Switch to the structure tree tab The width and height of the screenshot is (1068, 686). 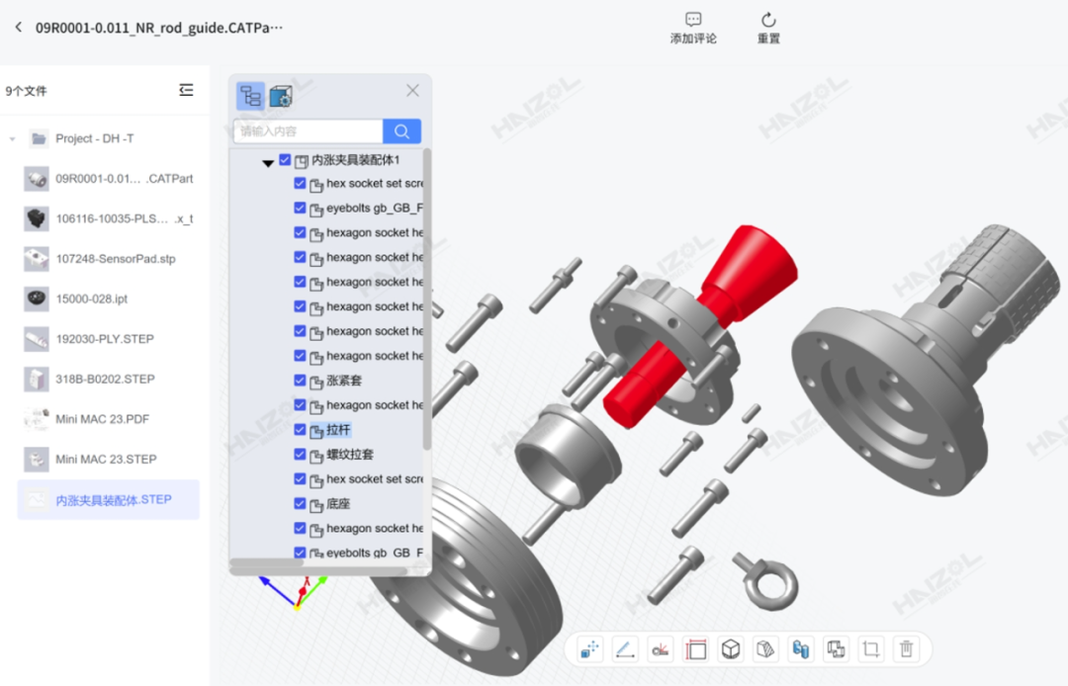(x=250, y=96)
